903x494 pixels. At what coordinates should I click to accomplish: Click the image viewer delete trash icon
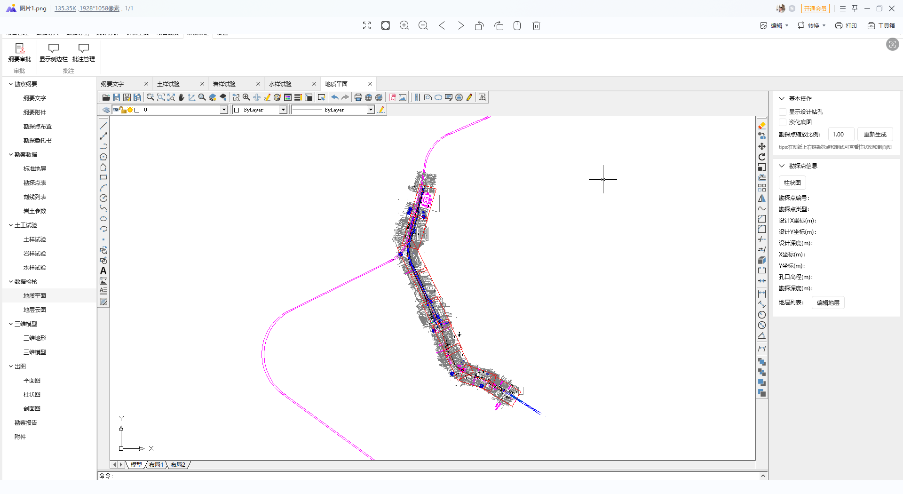pyautogui.click(x=536, y=25)
